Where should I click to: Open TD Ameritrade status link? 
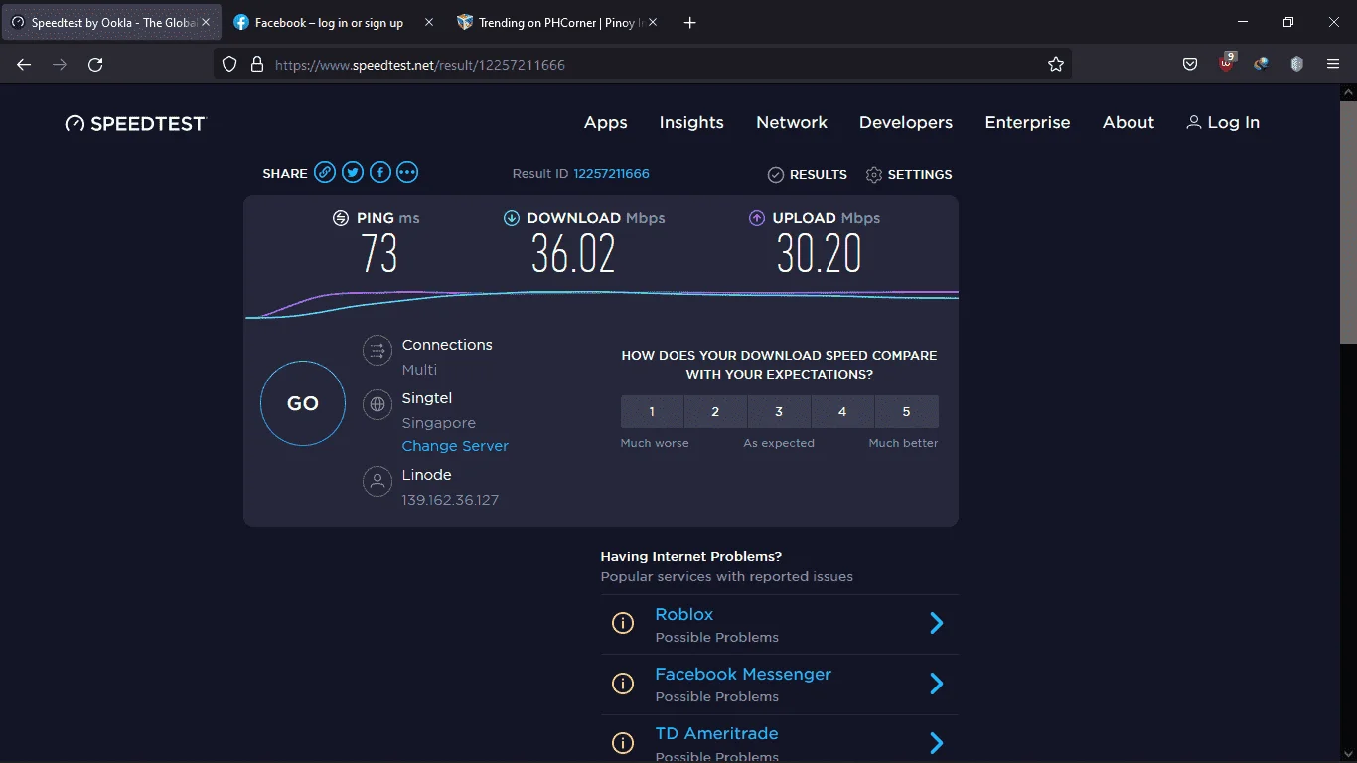pyautogui.click(x=716, y=733)
